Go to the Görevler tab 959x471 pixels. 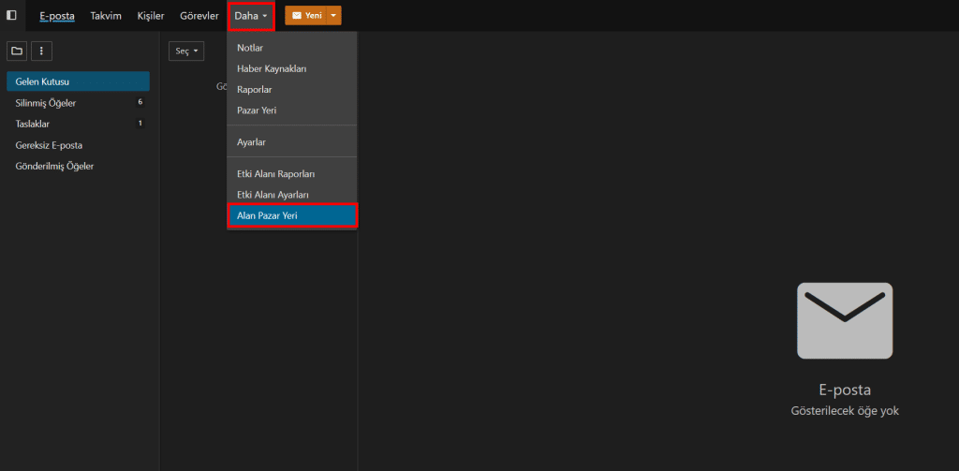click(x=199, y=16)
